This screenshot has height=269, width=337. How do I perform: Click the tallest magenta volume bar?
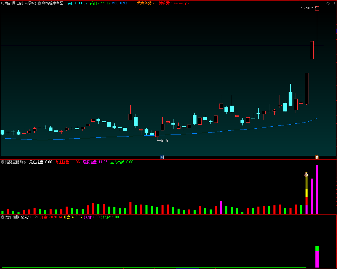pyautogui.click(x=317, y=189)
